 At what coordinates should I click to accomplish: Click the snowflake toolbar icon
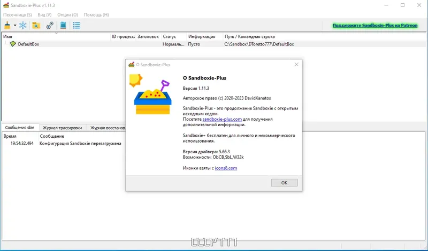pos(23,25)
